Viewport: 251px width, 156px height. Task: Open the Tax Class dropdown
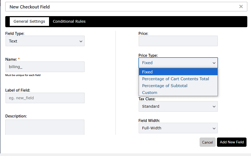178,106
